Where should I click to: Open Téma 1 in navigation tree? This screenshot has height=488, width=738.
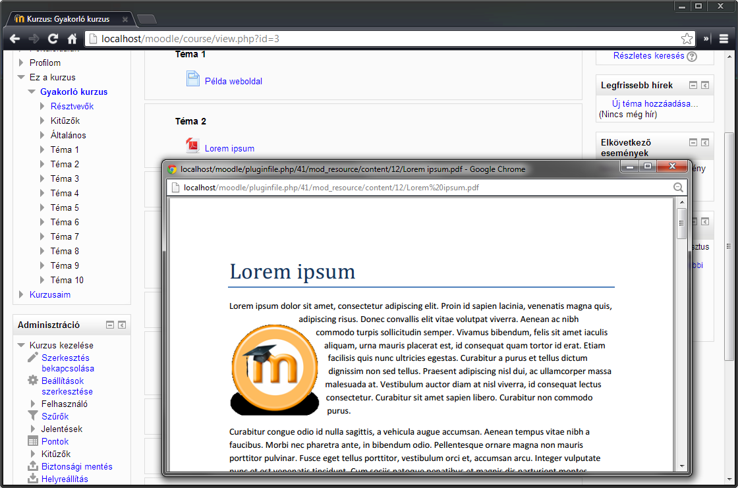point(65,149)
